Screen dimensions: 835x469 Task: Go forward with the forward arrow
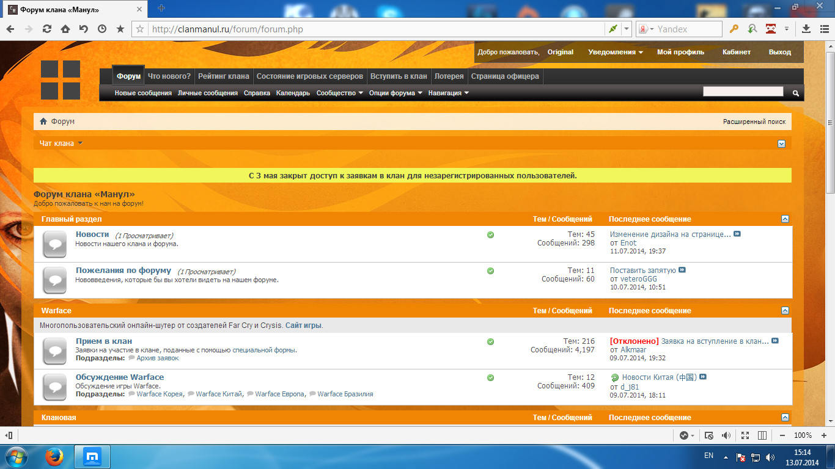coord(29,29)
